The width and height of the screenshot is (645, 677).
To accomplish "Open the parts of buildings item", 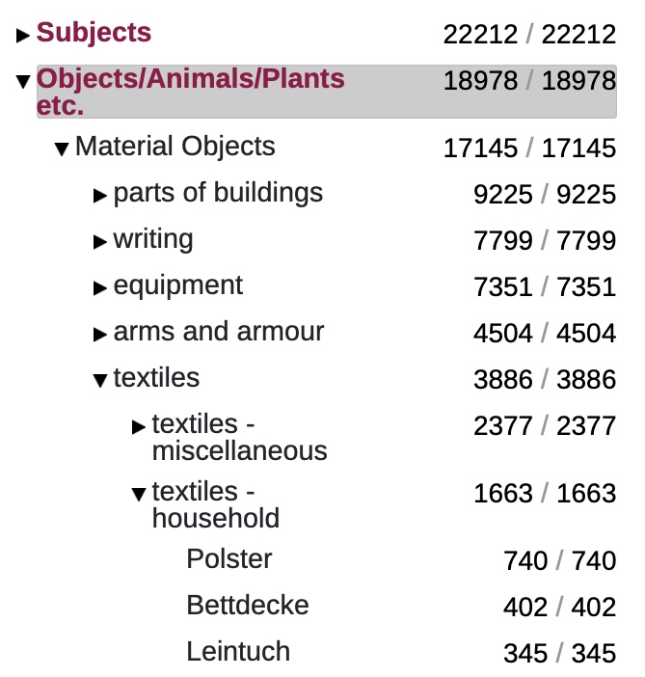I will [218, 193].
